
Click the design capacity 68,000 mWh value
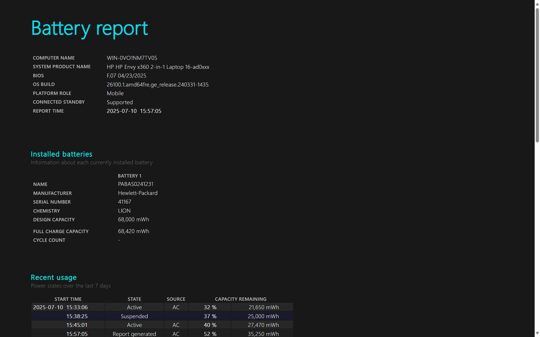click(x=133, y=219)
